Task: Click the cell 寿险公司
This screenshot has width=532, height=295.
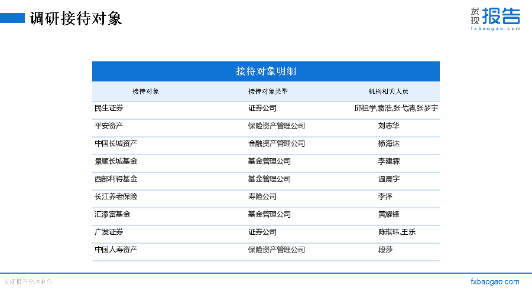Action: (x=262, y=196)
